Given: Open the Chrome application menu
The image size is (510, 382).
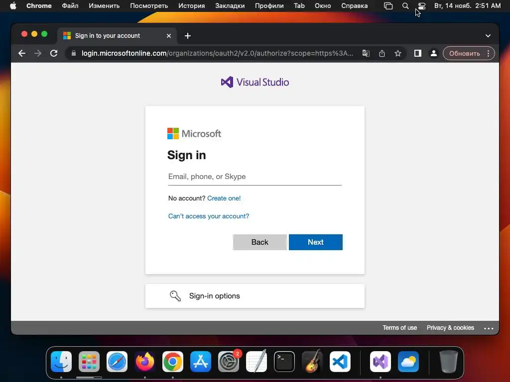Looking at the screenshot, I should click(x=39, y=6).
